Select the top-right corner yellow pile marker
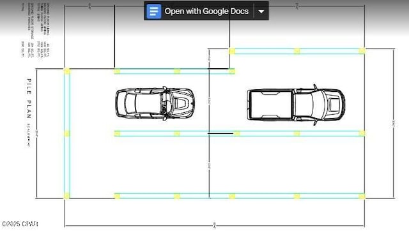 click(x=362, y=51)
